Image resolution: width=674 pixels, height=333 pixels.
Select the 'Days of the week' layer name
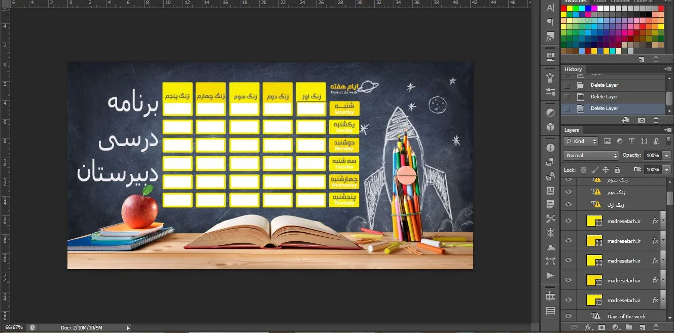(x=626, y=317)
